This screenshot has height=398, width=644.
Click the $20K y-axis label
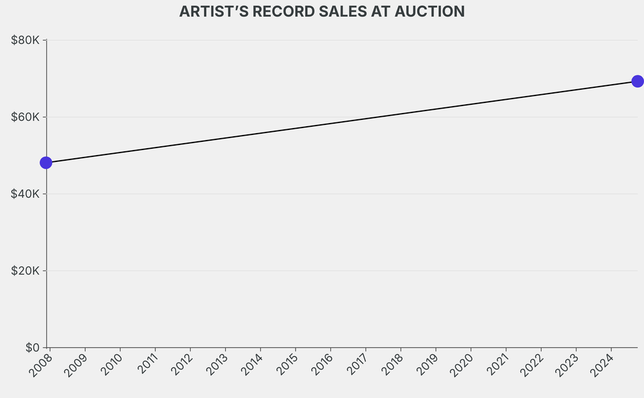26,271
